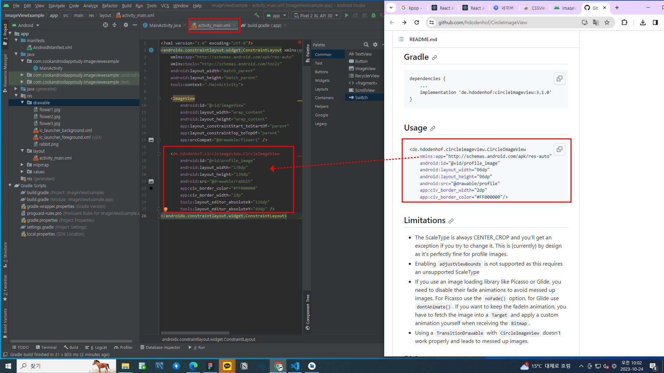
Task: Click the black color swatch in gutter
Action: [151, 188]
